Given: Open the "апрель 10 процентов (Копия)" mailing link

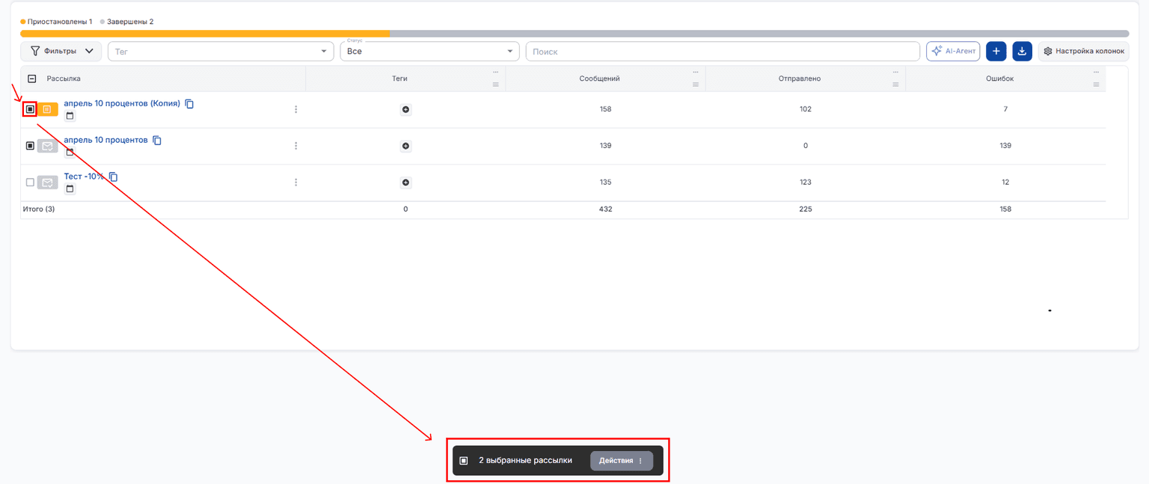Looking at the screenshot, I should click(122, 103).
